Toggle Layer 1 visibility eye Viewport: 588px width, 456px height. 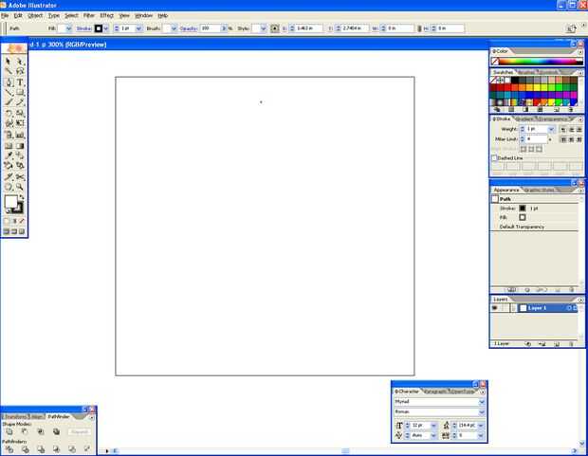pos(495,308)
